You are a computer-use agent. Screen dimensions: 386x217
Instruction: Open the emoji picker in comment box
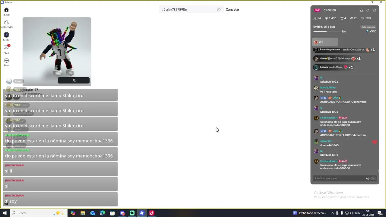pyautogui.click(x=368, y=178)
